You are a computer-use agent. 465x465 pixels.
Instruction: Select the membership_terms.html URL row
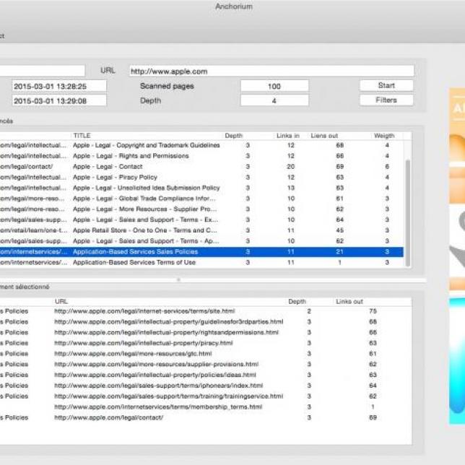click(x=158, y=407)
